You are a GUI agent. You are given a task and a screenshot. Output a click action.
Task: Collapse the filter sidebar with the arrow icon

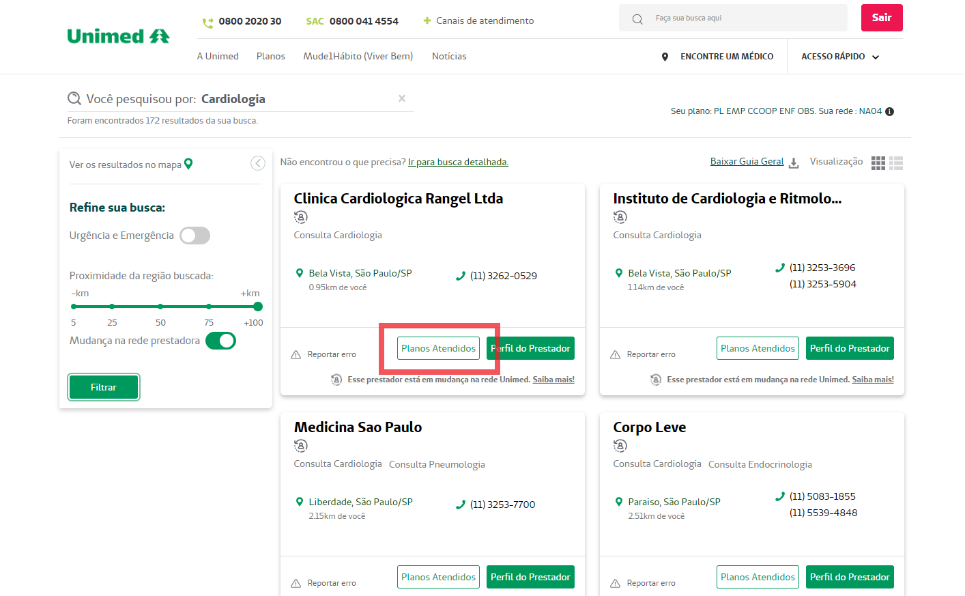257,163
